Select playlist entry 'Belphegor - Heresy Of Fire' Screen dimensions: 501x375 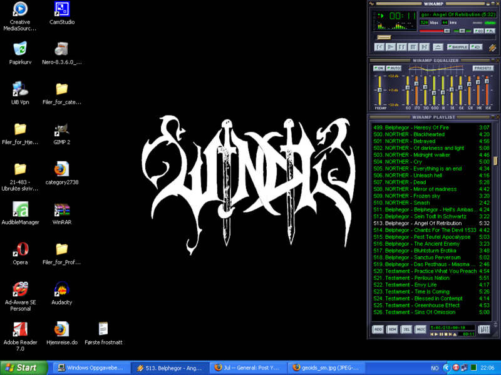tap(431, 127)
